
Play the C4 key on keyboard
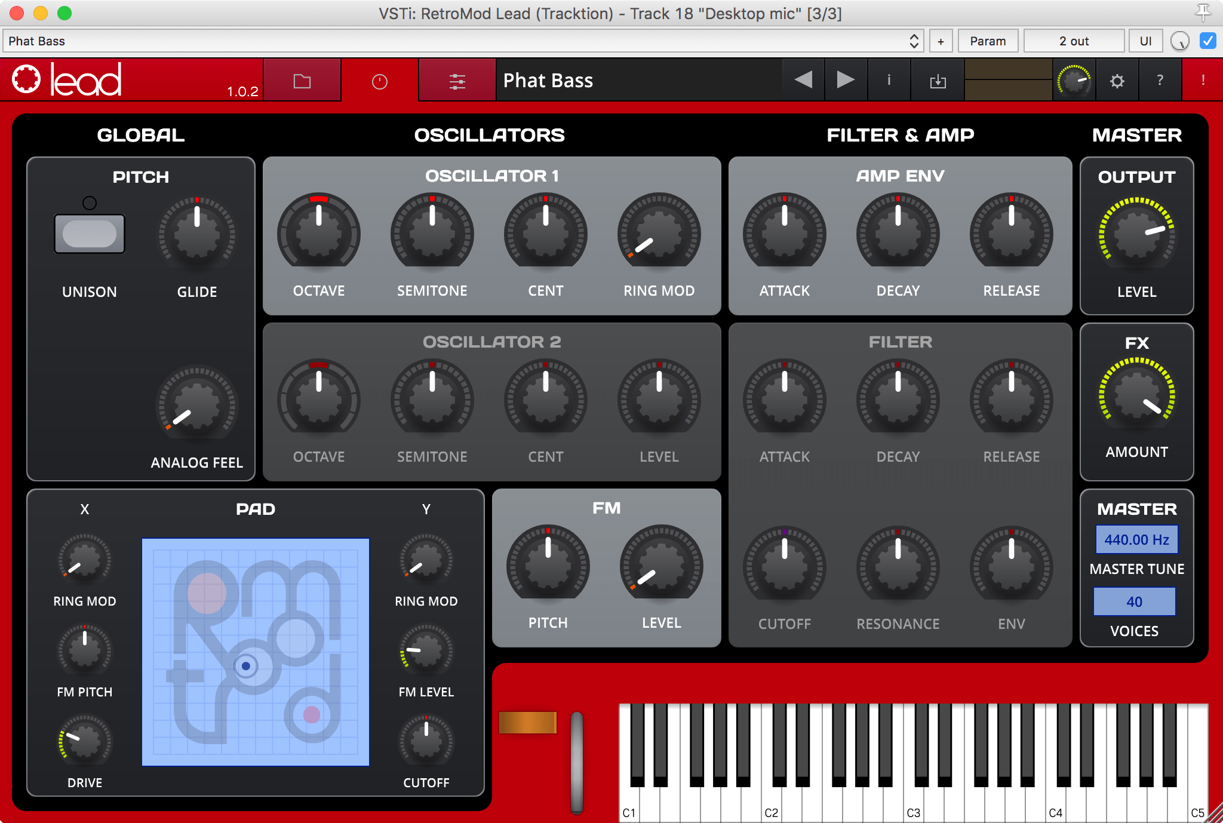(1056, 803)
